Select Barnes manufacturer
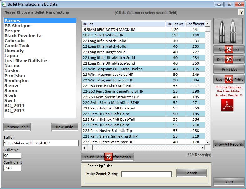Image resolution: width=246 pixels, height=189 pixels. (x=40, y=21)
